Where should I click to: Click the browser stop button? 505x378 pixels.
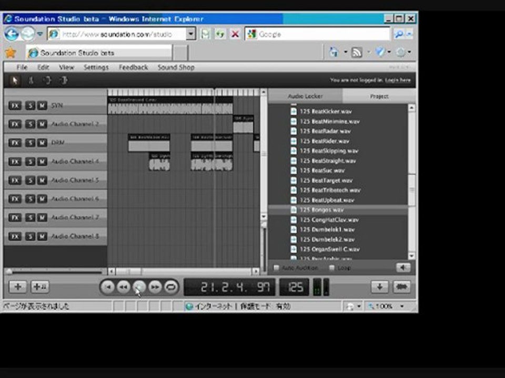click(236, 34)
